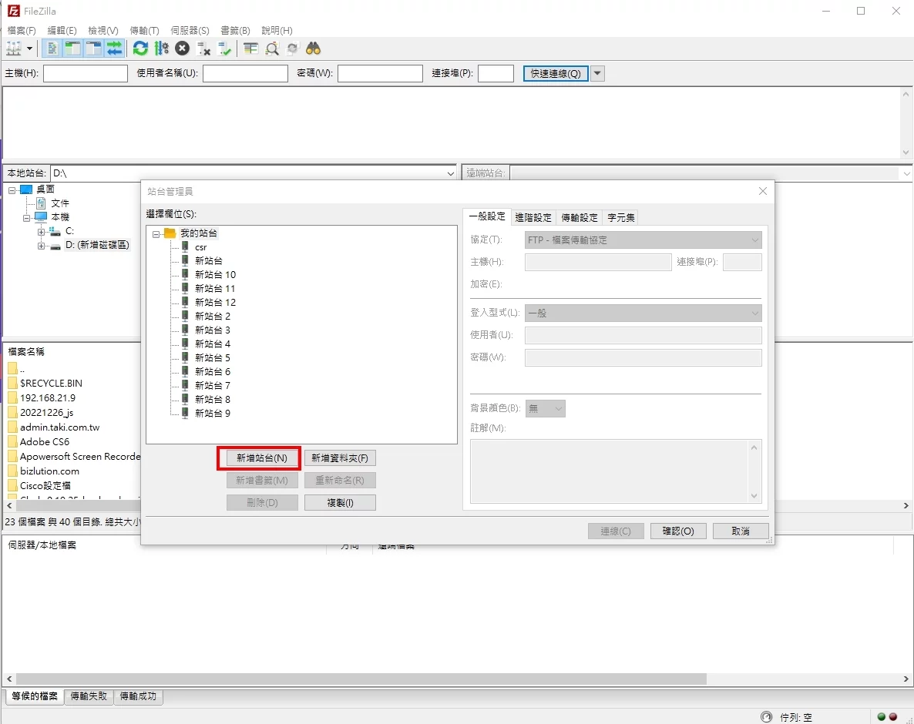The height and width of the screenshot is (724, 914).
Task: Open the 編輯(E) menu
Action: (x=62, y=30)
